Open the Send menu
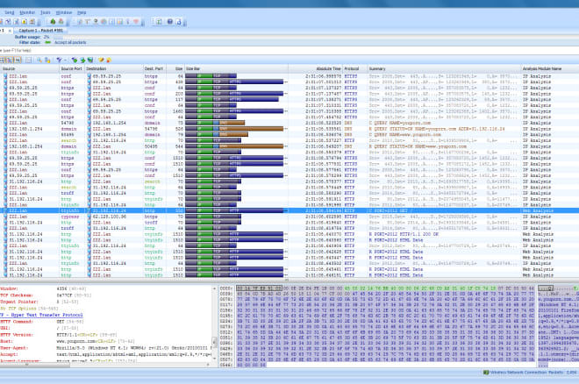Image resolution: width=579 pixels, height=384 pixels. click(10, 12)
